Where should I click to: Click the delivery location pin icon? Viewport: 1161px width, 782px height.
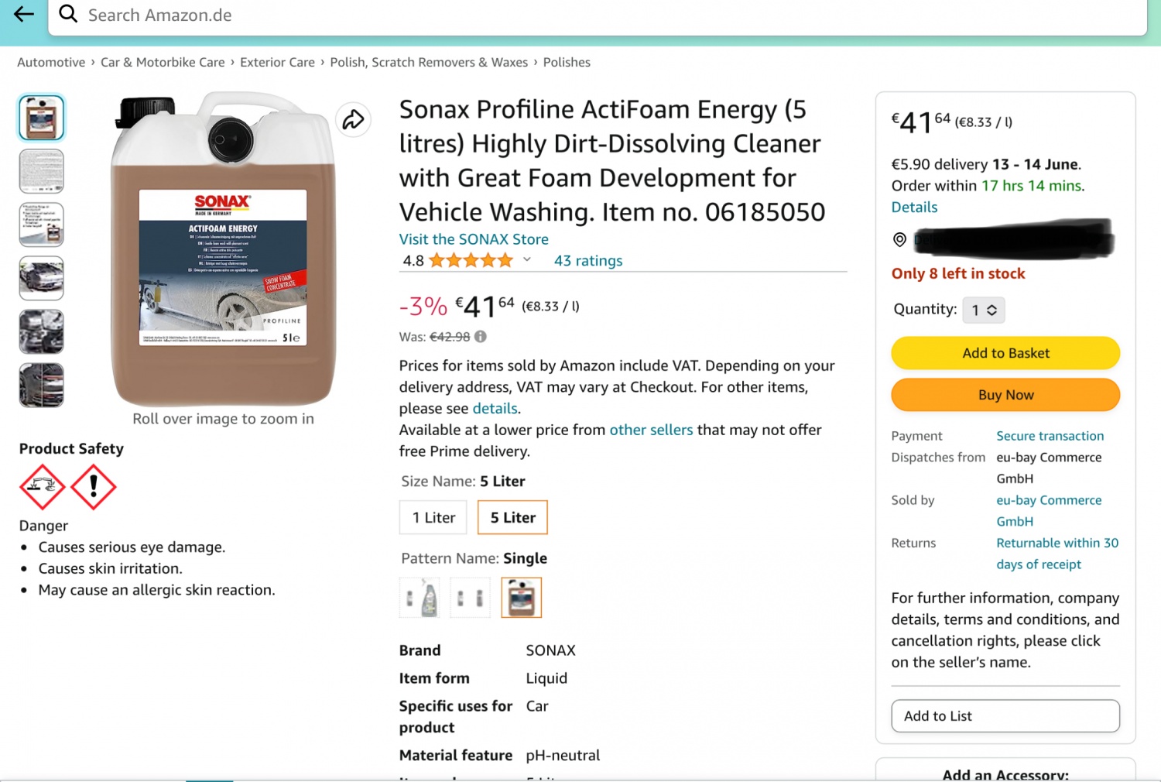coord(899,240)
